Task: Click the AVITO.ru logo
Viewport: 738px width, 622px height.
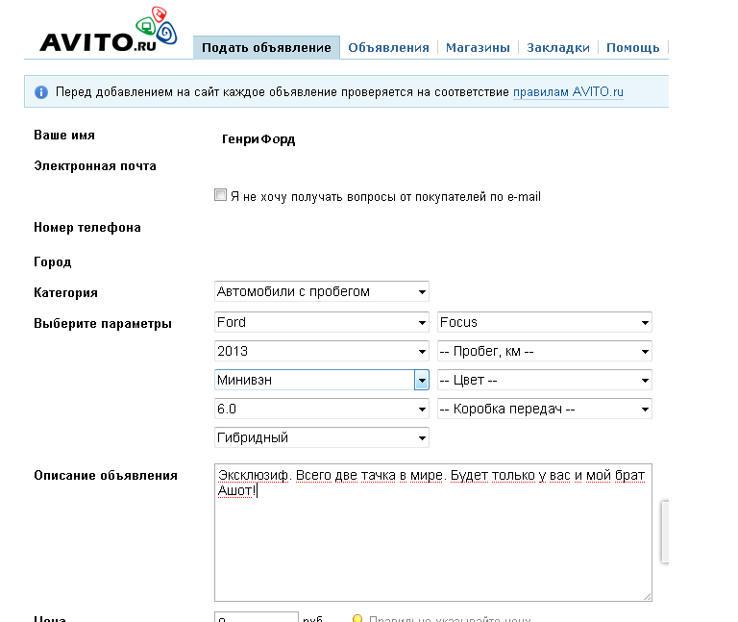Action: pos(109,30)
